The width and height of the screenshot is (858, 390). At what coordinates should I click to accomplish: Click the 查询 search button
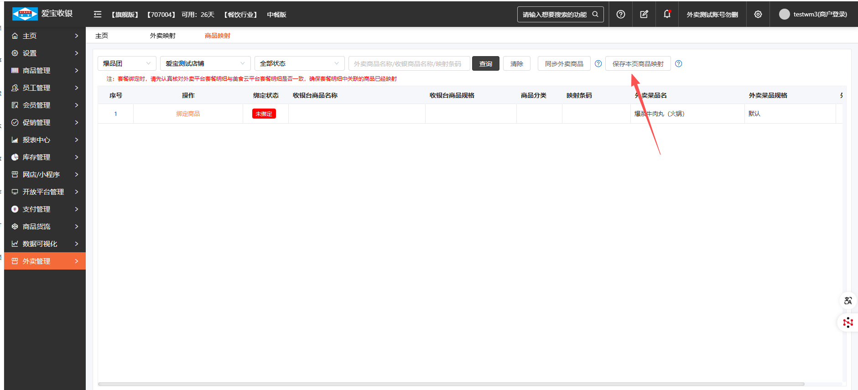485,64
